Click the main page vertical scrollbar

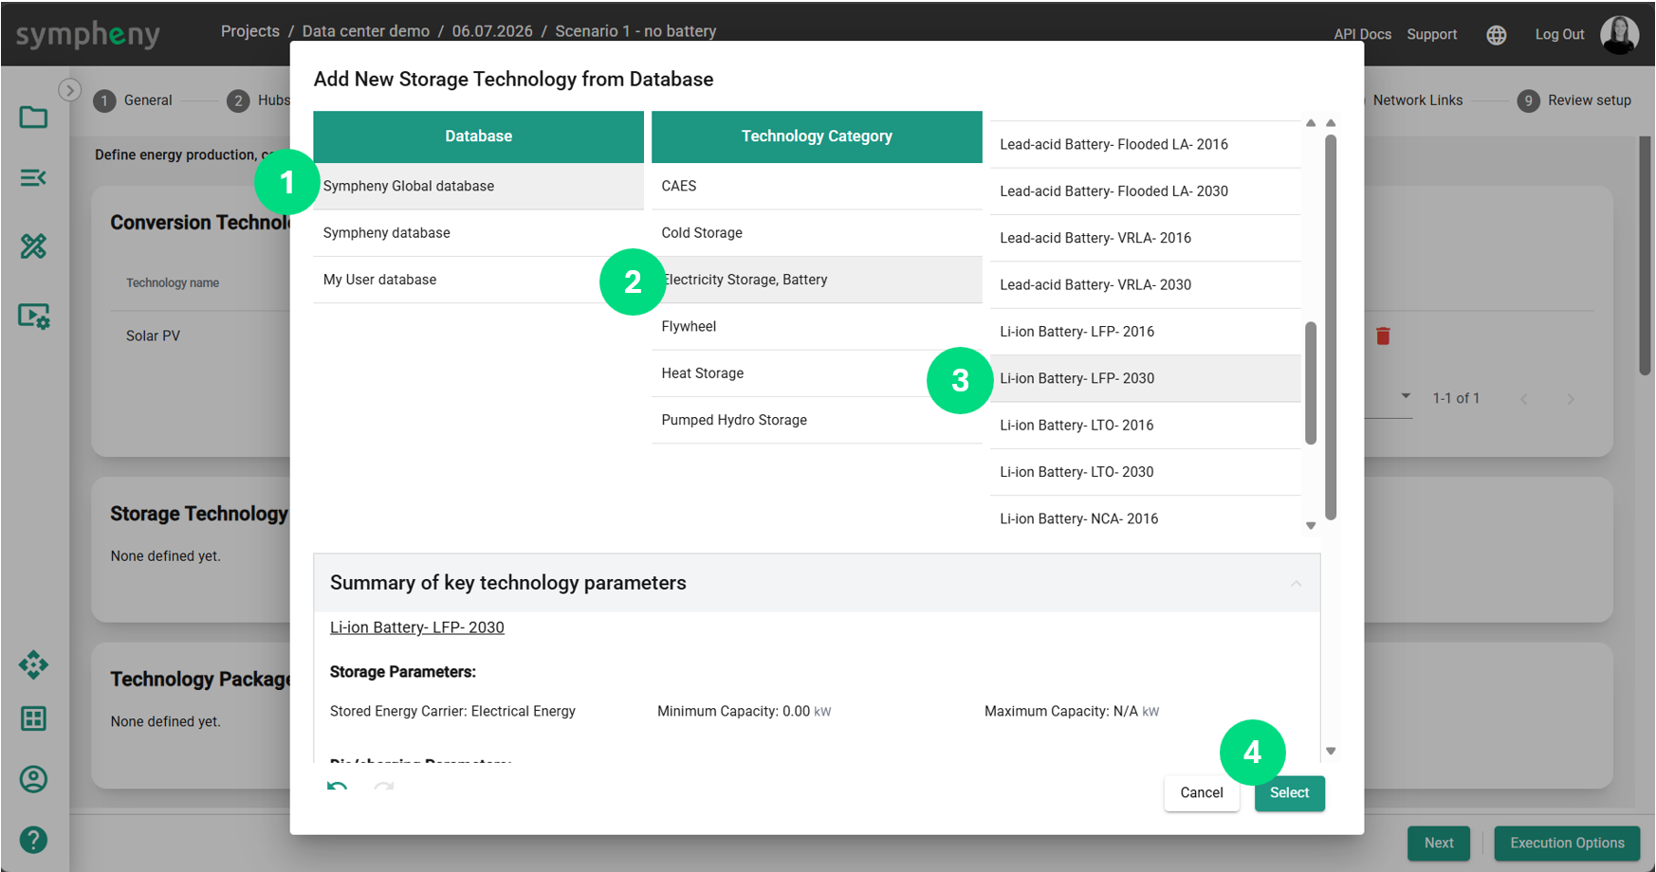pos(1646,256)
